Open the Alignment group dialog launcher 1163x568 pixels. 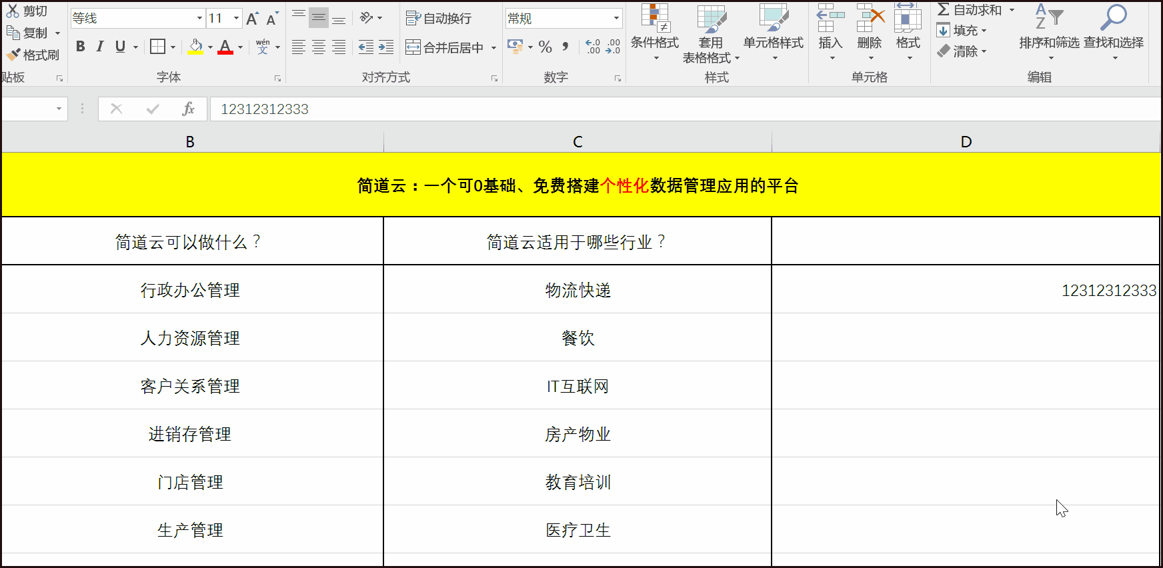click(x=494, y=79)
